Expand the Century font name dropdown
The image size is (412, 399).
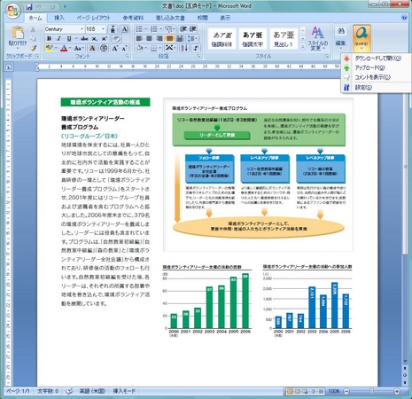[x=82, y=29]
